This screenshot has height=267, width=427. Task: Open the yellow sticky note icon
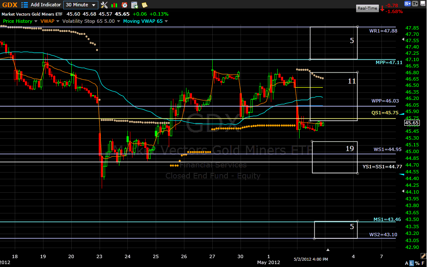[x=145, y=5]
